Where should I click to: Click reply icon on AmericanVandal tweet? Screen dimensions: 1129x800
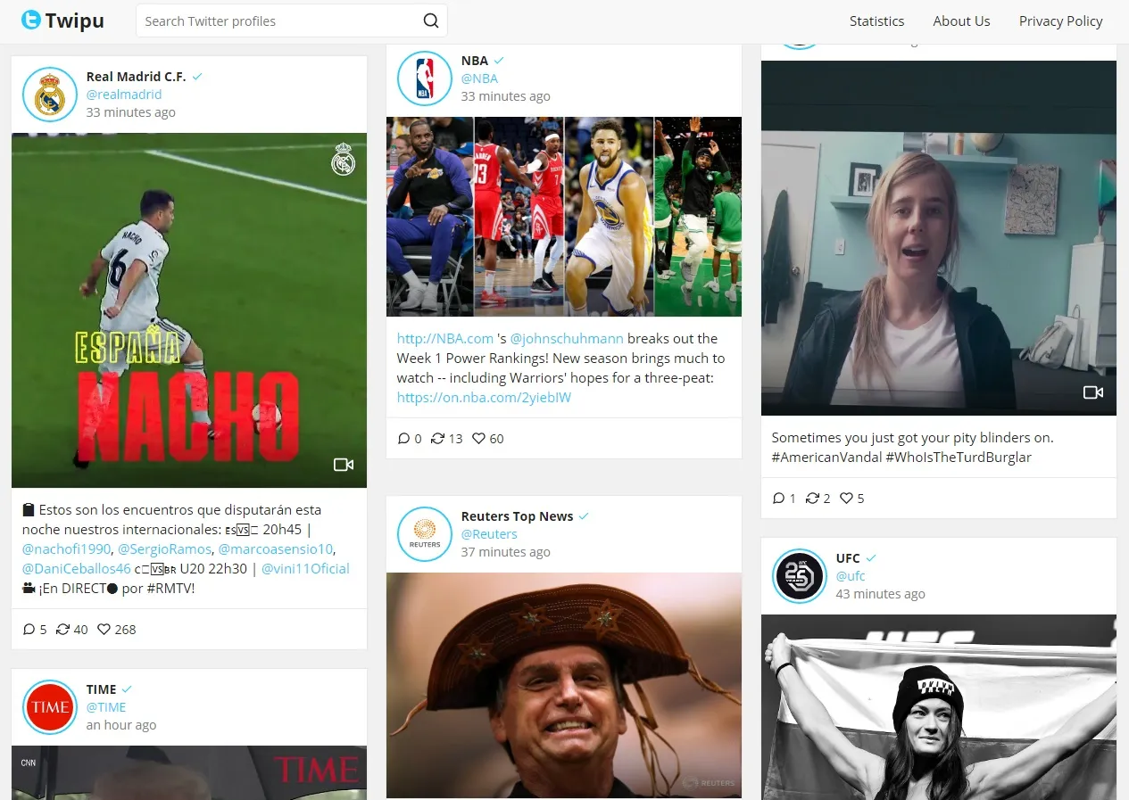(778, 499)
